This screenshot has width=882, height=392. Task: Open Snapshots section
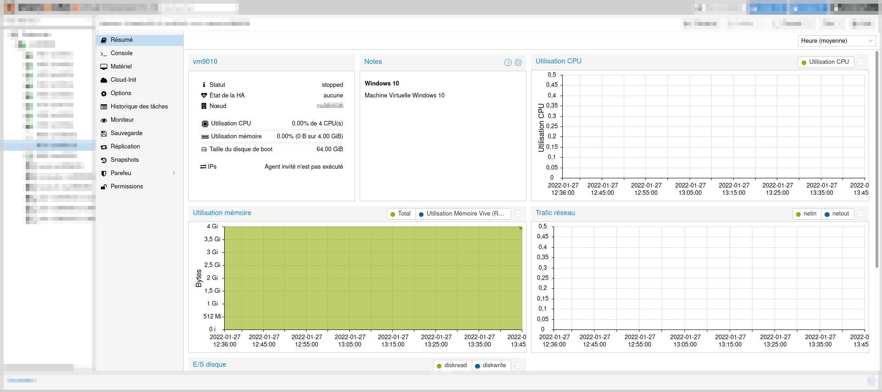click(x=140, y=160)
